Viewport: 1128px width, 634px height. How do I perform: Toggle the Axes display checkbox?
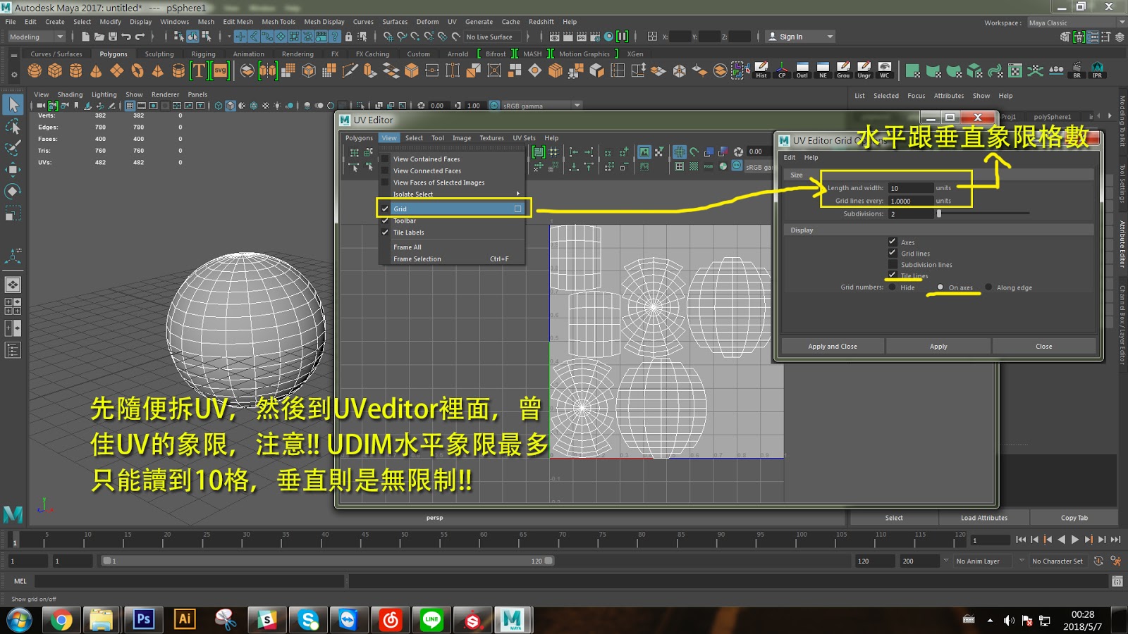pyautogui.click(x=893, y=242)
